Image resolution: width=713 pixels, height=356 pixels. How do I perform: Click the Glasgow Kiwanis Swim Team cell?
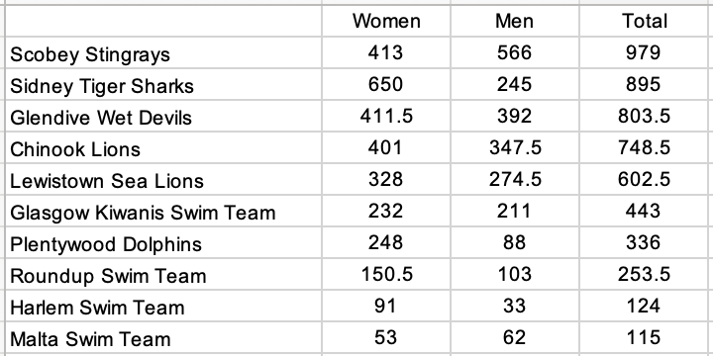pyautogui.click(x=163, y=212)
